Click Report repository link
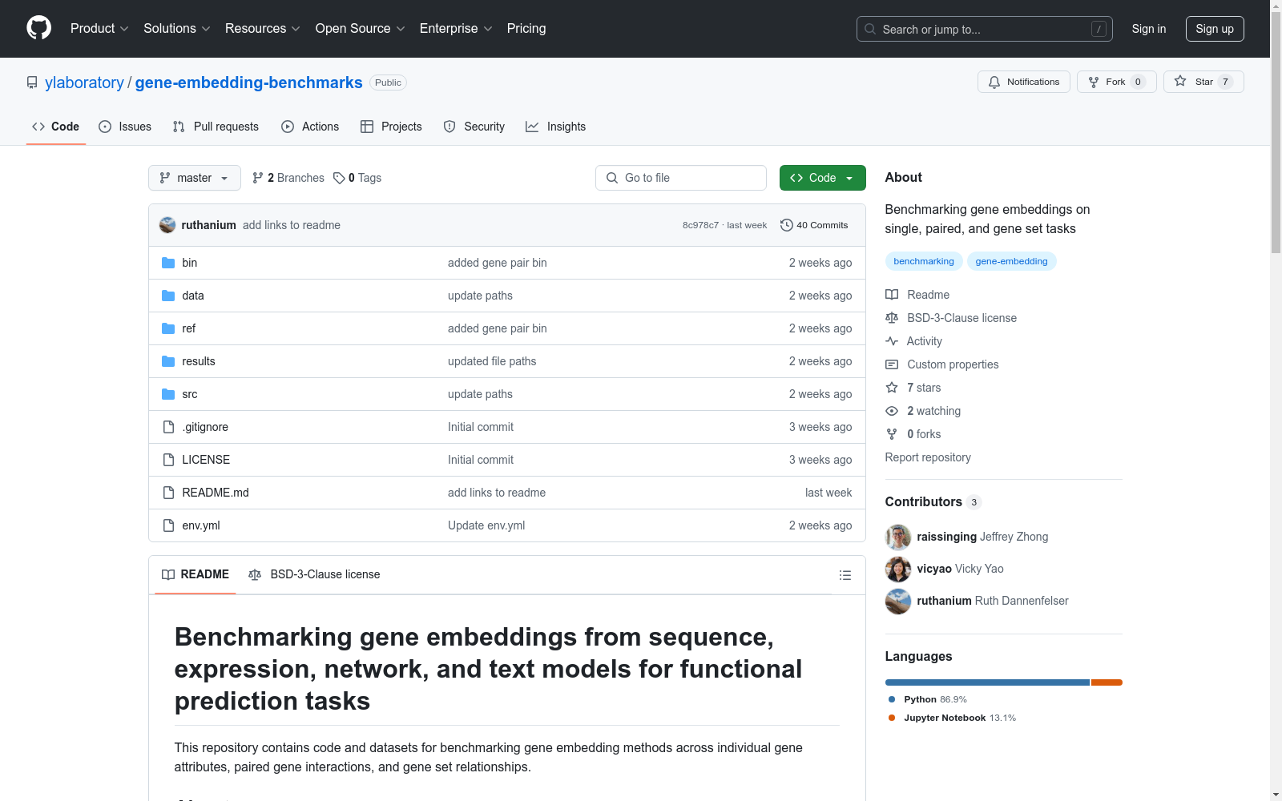This screenshot has height=801, width=1282. click(x=928, y=457)
